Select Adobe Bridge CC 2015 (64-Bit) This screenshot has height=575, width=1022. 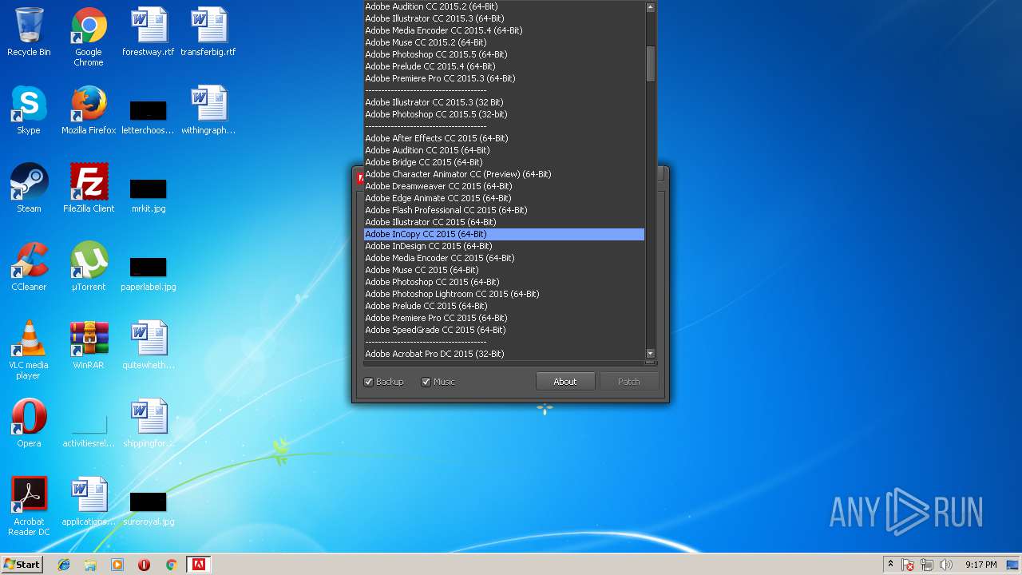(x=504, y=162)
